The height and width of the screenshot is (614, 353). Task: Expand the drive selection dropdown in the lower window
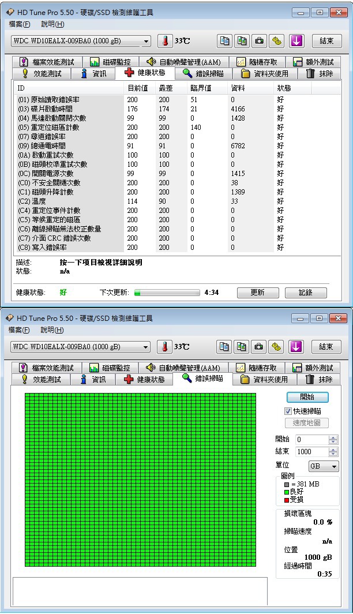tap(145, 347)
